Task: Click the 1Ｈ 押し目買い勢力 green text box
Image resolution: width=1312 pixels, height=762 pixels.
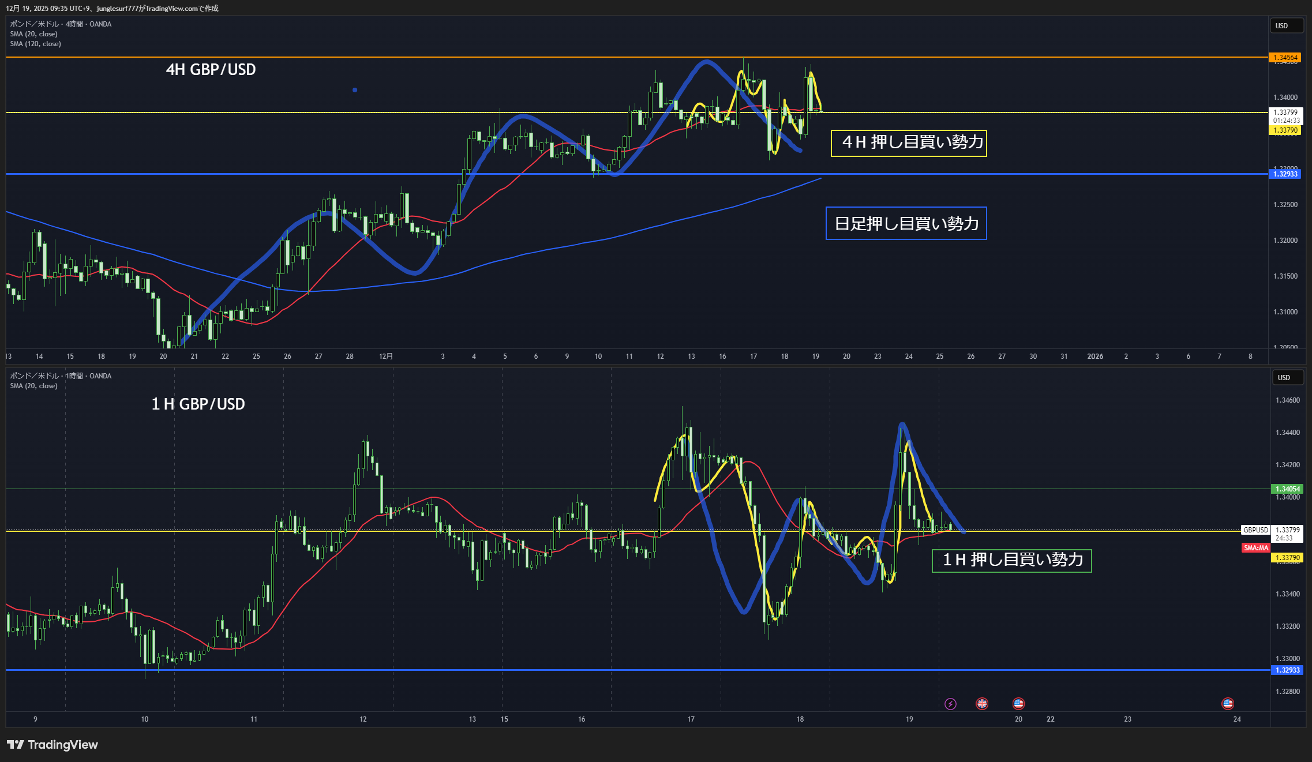Action: pos(1011,560)
